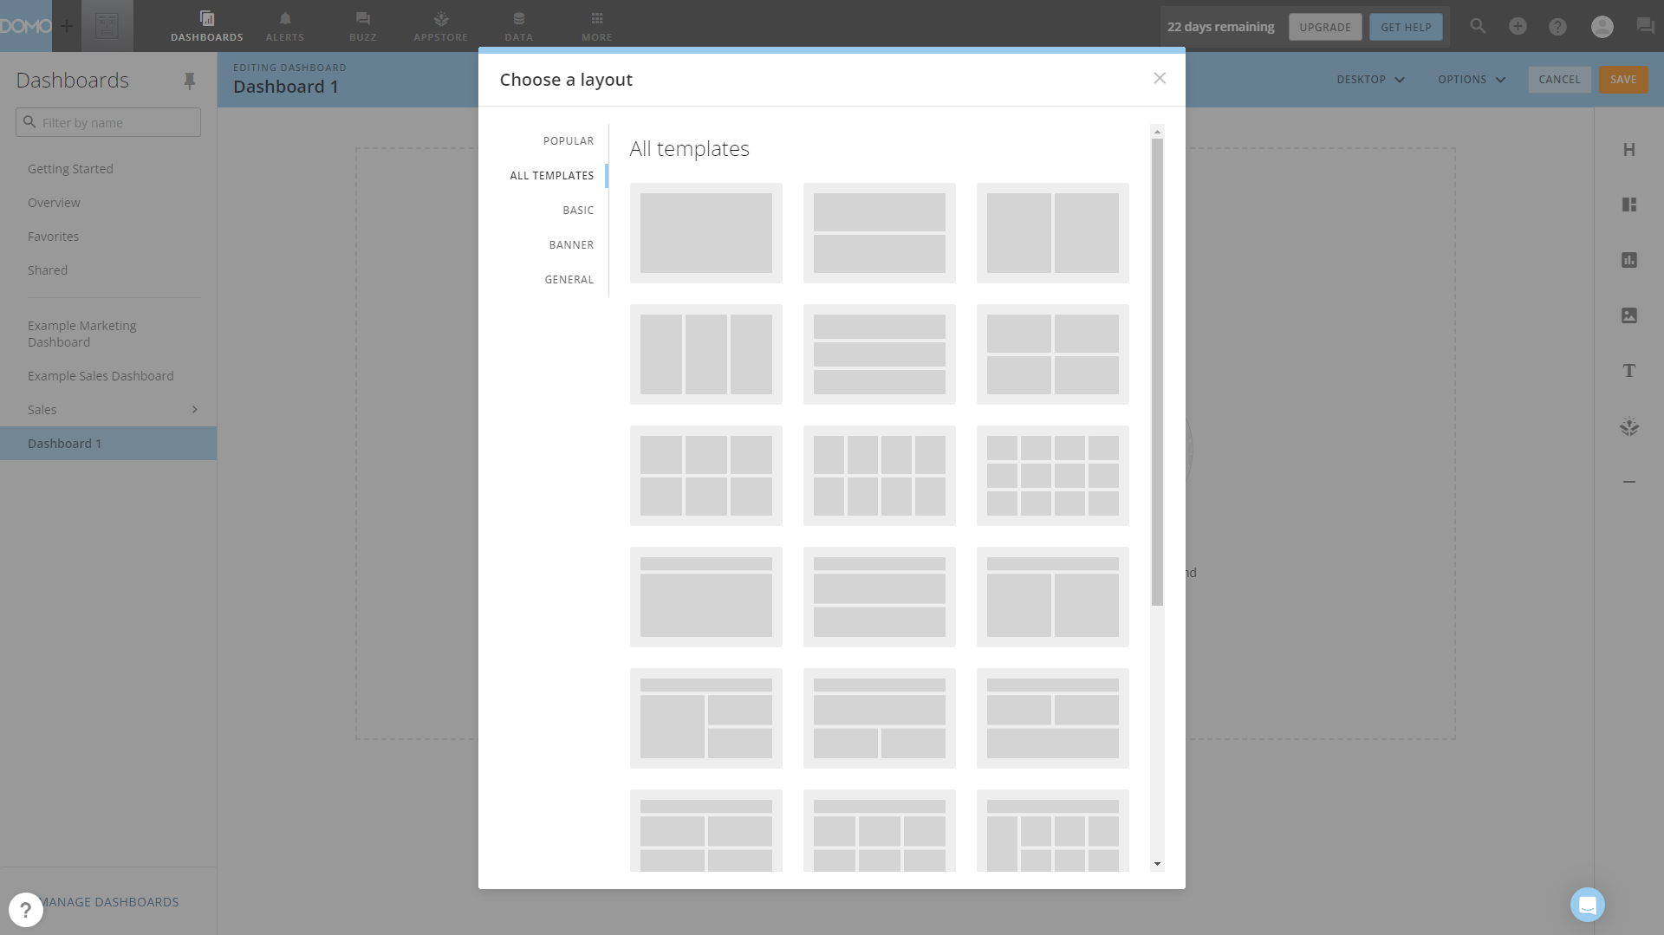Switch to the General templates tab
This screenshot has height=935, width=1664.
click(569, 279)
